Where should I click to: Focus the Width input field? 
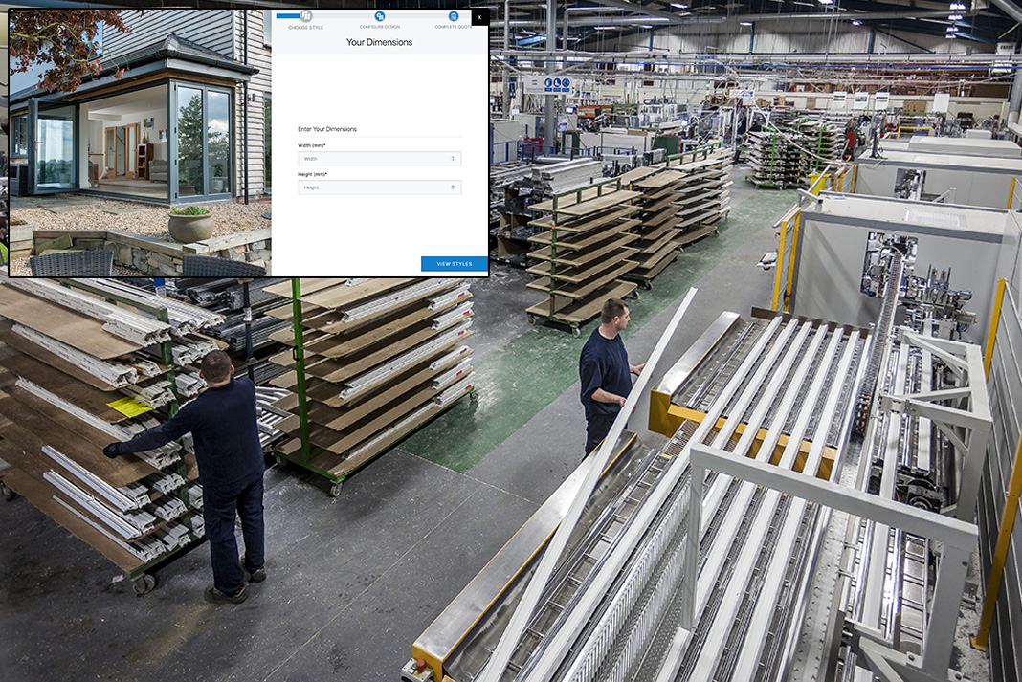(x=373, y=159)
